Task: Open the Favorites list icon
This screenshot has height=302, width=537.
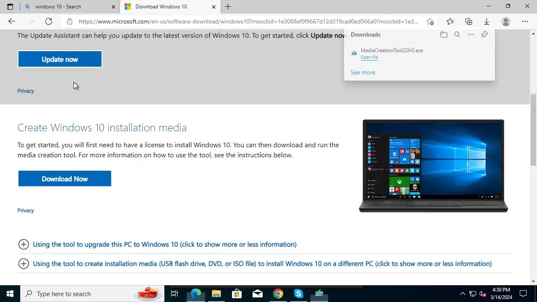Action: [450, 21]
